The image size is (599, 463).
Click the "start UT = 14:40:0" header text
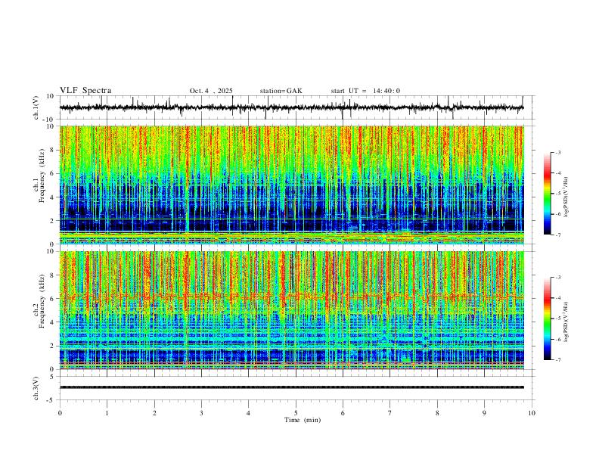[x=365, y=91]
